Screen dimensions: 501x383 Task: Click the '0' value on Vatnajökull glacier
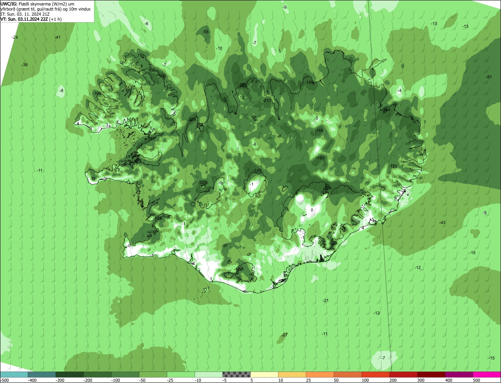(x=312, y=210)
